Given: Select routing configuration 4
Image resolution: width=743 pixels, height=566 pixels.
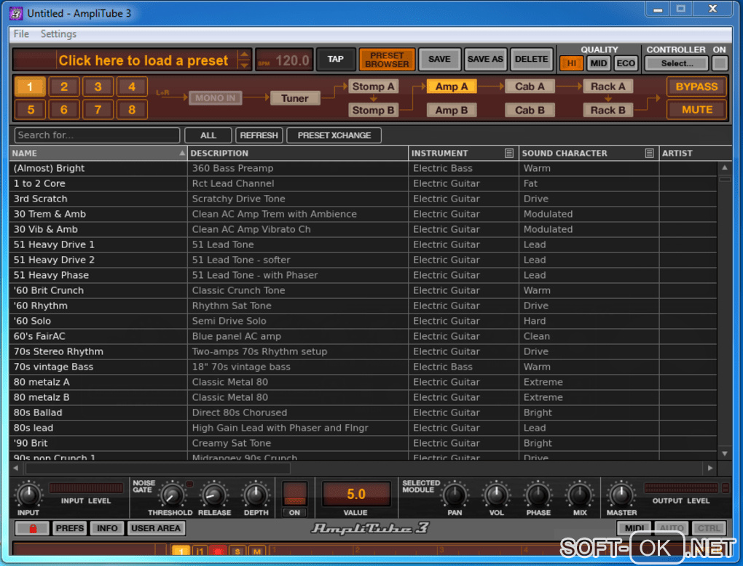Looking at the screenshot, I should pyautogui.click(x=132, y=87).
